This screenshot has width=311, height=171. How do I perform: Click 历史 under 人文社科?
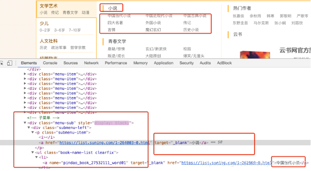click(x=43, y=47)
